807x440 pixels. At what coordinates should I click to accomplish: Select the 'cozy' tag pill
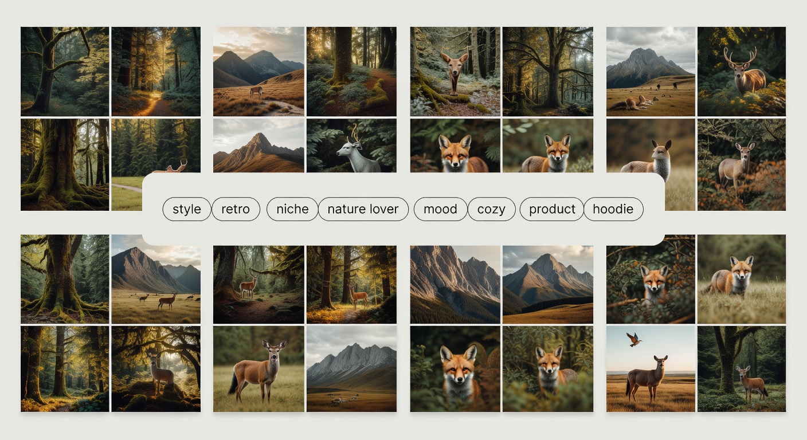tap(491, 209)
